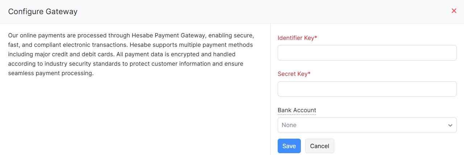Save the gateway configuration

[x=289, y=146]
